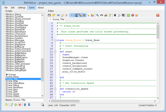Screen dimensions: 166x112
Task: Open the Game menu
Action: (x=32, y=8)
